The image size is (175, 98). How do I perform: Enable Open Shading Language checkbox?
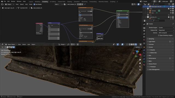(x=159, y=35)
